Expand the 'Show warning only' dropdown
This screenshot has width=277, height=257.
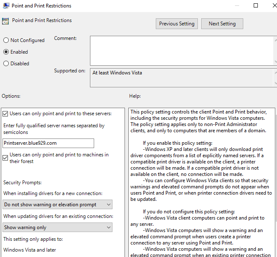[57, 227]
